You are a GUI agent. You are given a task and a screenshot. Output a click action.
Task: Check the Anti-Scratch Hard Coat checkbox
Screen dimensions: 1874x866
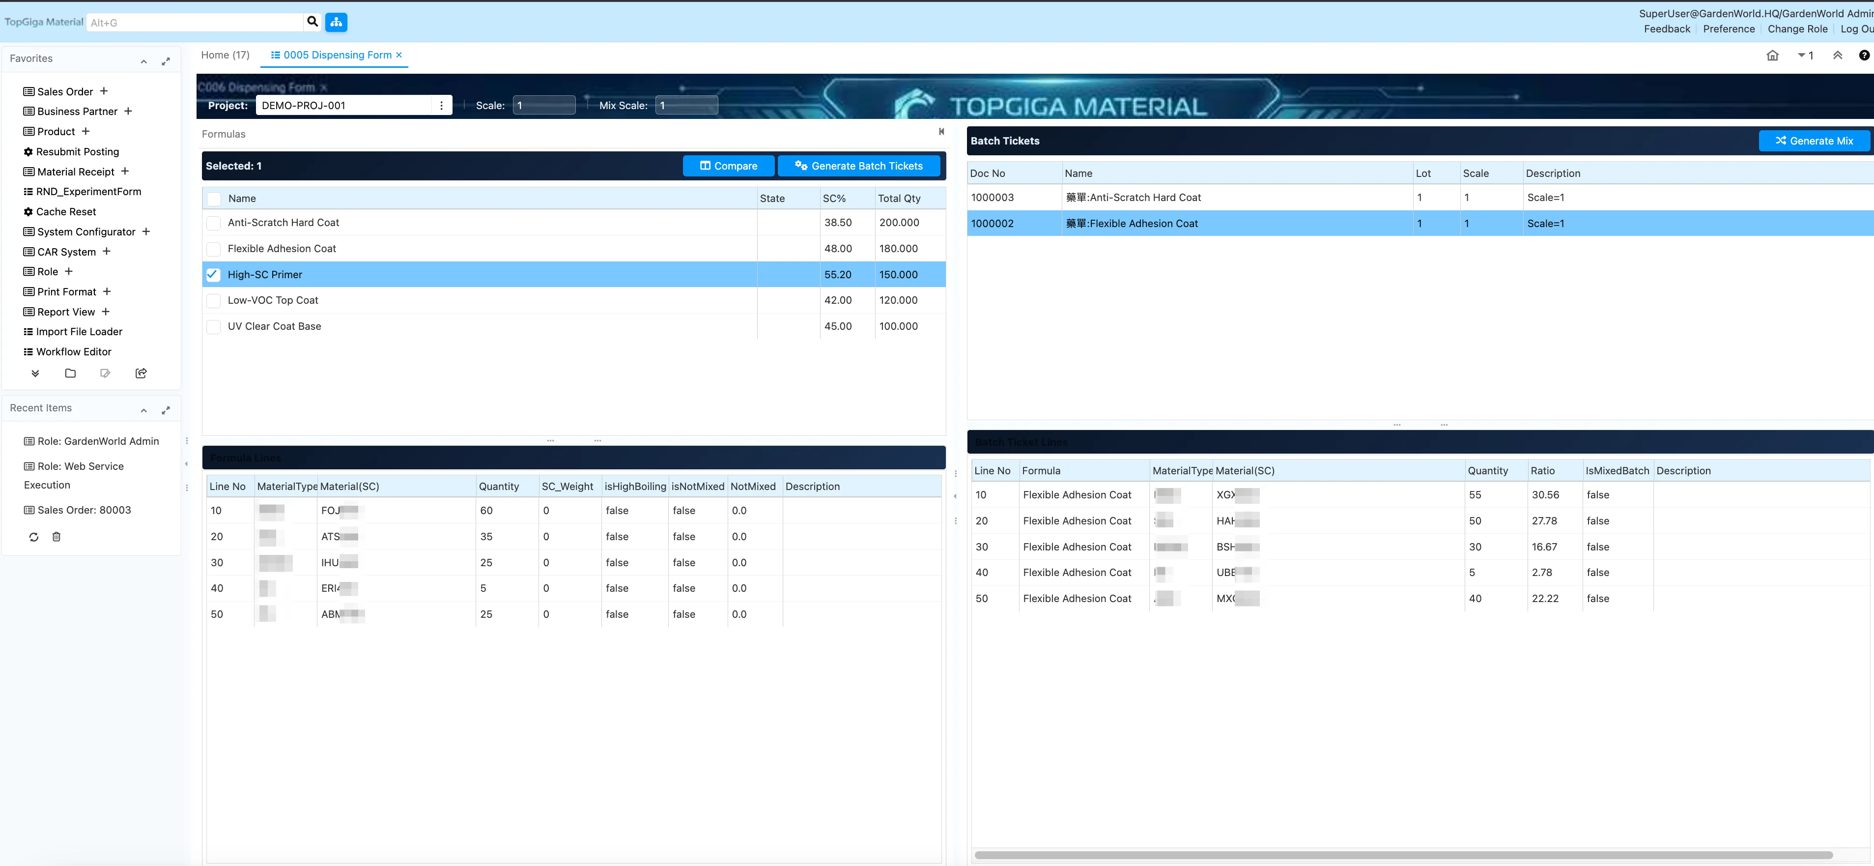point(213,223)
